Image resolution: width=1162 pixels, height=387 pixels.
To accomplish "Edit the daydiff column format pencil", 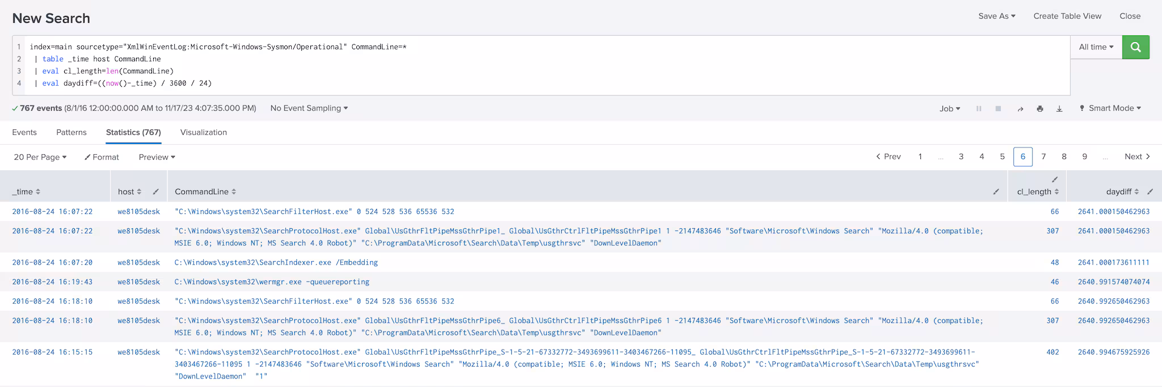I will [x=1150, y=192].
